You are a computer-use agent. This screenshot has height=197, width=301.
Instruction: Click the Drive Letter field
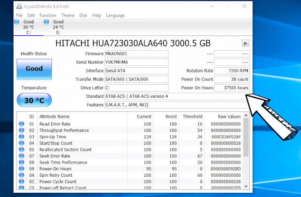click(136, 88)
